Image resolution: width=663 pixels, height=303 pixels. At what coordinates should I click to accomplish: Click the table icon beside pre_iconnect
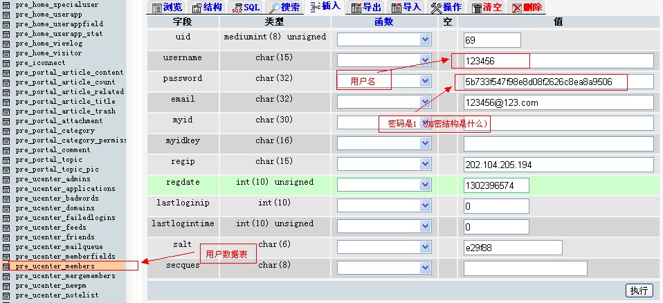6,63
